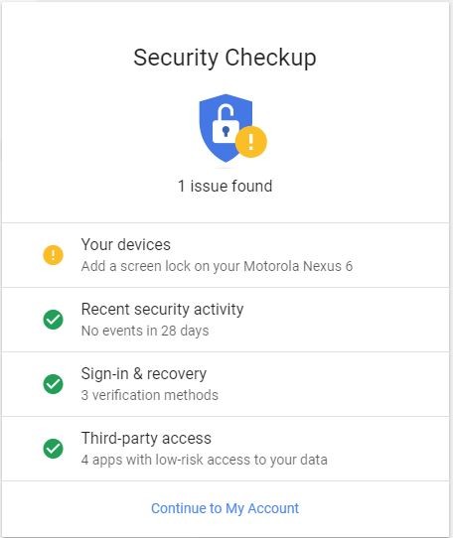
Task: Select 'Add a screen lock on your Motorola Nexus 6'
Action: (x=217, y=266)
